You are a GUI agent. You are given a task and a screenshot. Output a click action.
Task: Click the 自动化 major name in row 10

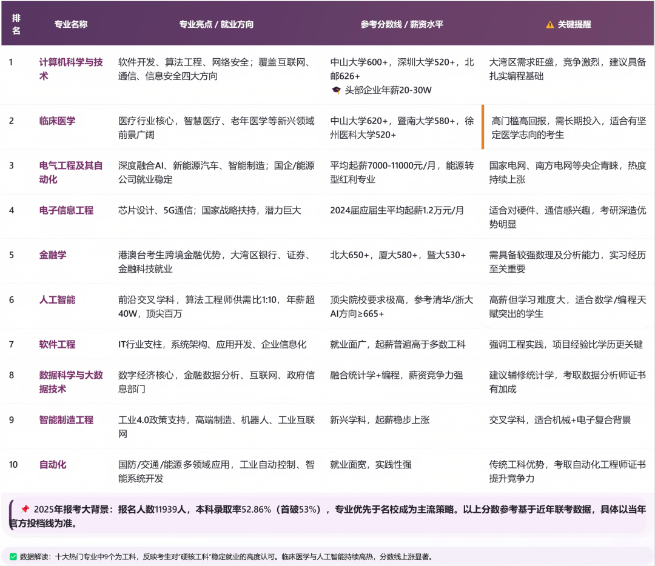point(53,465)
